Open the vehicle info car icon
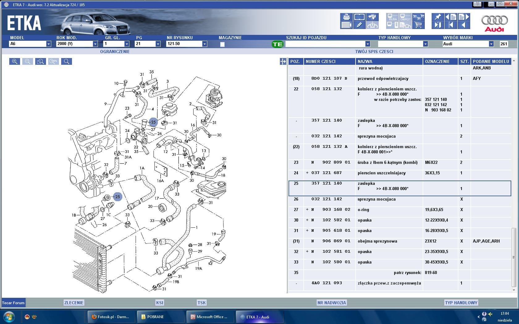Screen dimensions: 519x324 click(372, 25)
